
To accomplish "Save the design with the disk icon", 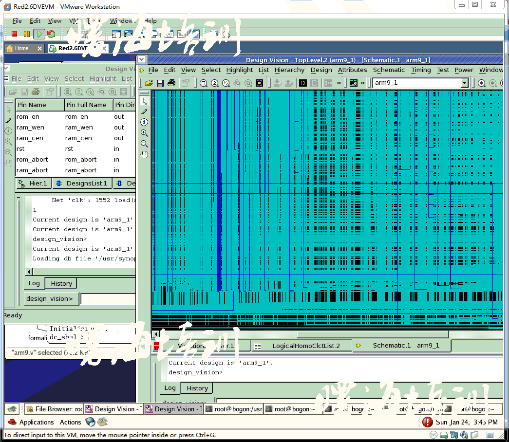I will [x=160, y=83].
